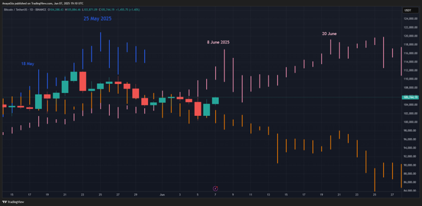Click the 108,000.00 price axis label
This screenshot has height=206, width=422.
(x=410, y=87)
